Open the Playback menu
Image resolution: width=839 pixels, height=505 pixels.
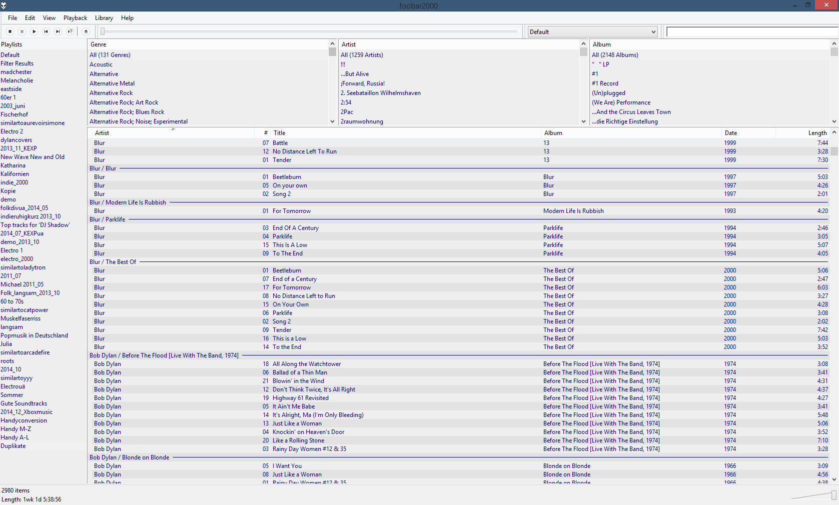pyautogui.click(x=75, y=18)
